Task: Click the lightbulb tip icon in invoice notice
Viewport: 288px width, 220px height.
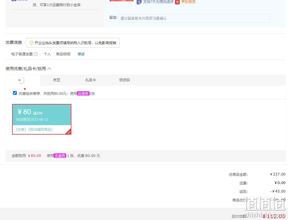Action: click(x=32, y=43)
